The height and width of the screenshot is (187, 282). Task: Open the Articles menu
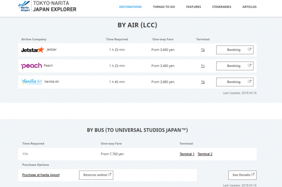tap(249, 7)
